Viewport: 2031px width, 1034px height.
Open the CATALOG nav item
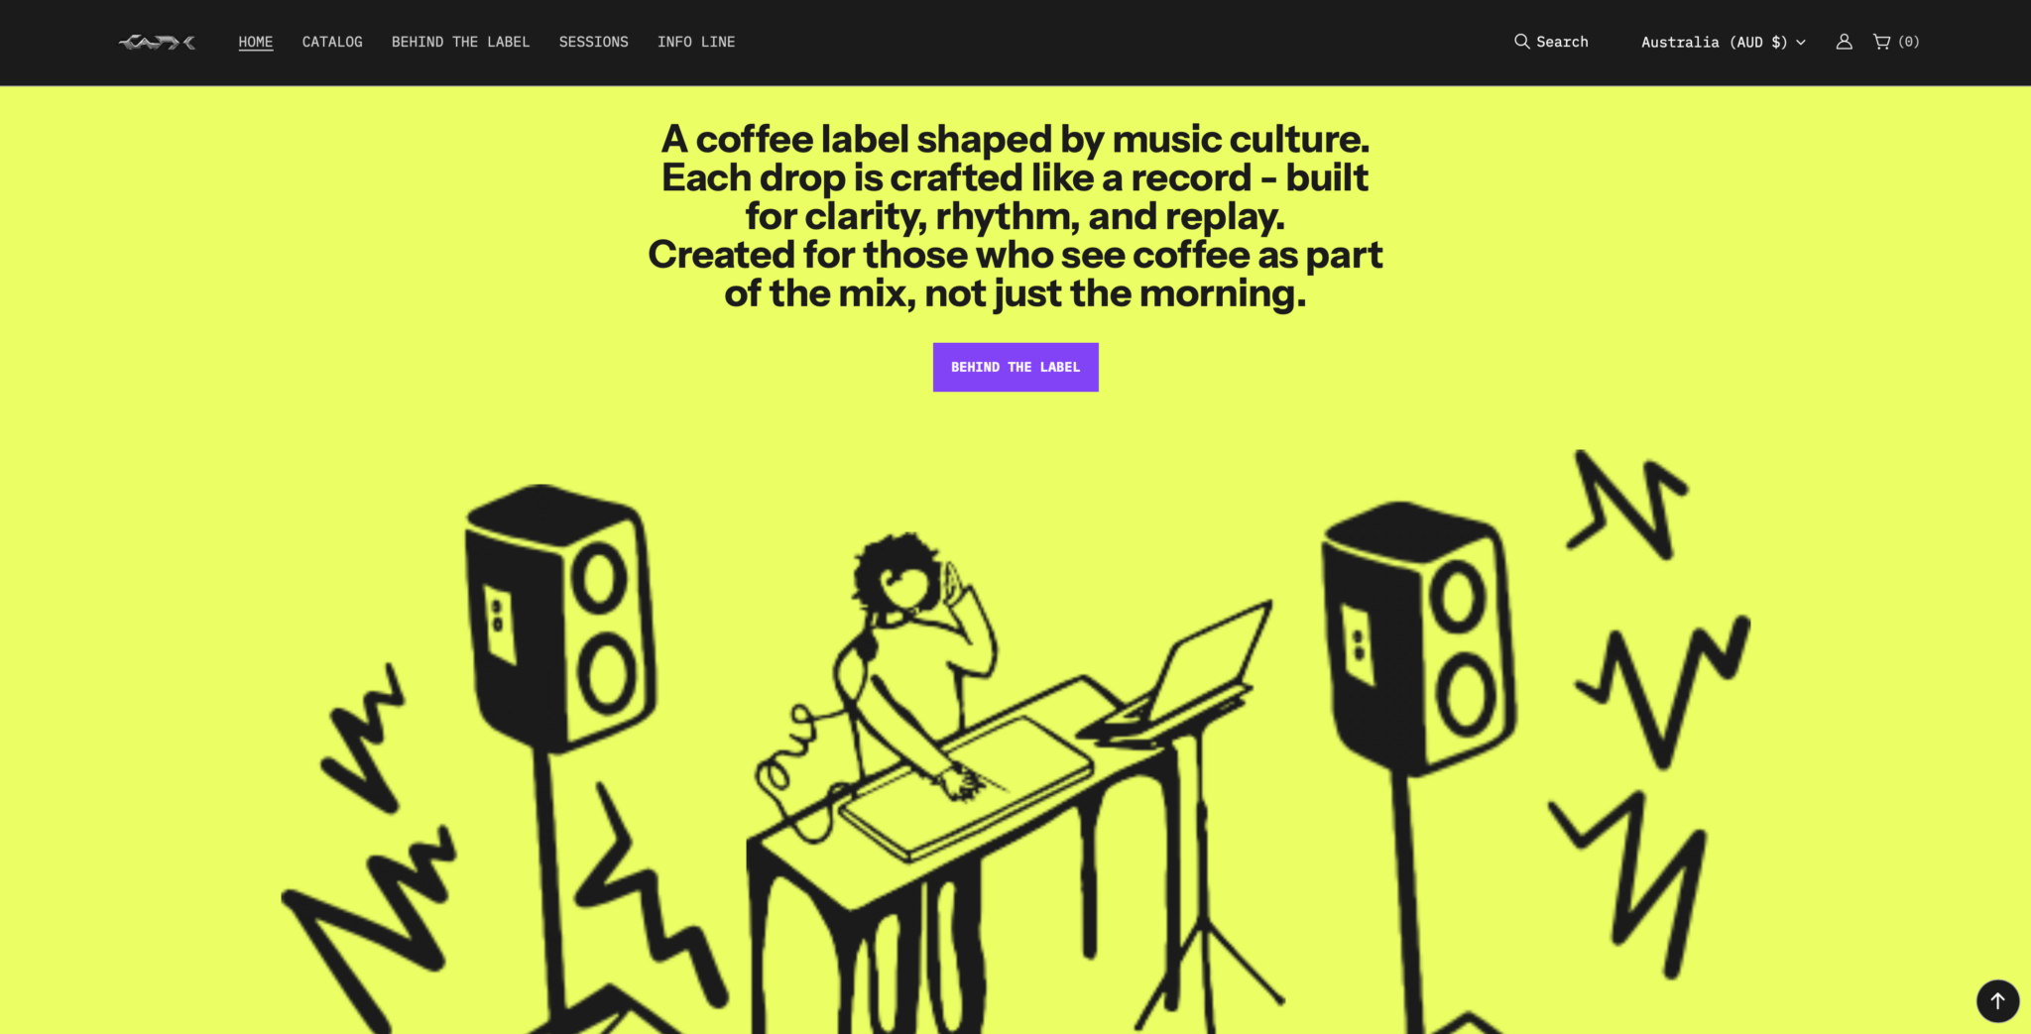click(x=332, y=42)
